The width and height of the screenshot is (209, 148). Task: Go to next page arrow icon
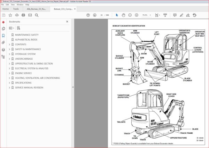pos(95,15)
